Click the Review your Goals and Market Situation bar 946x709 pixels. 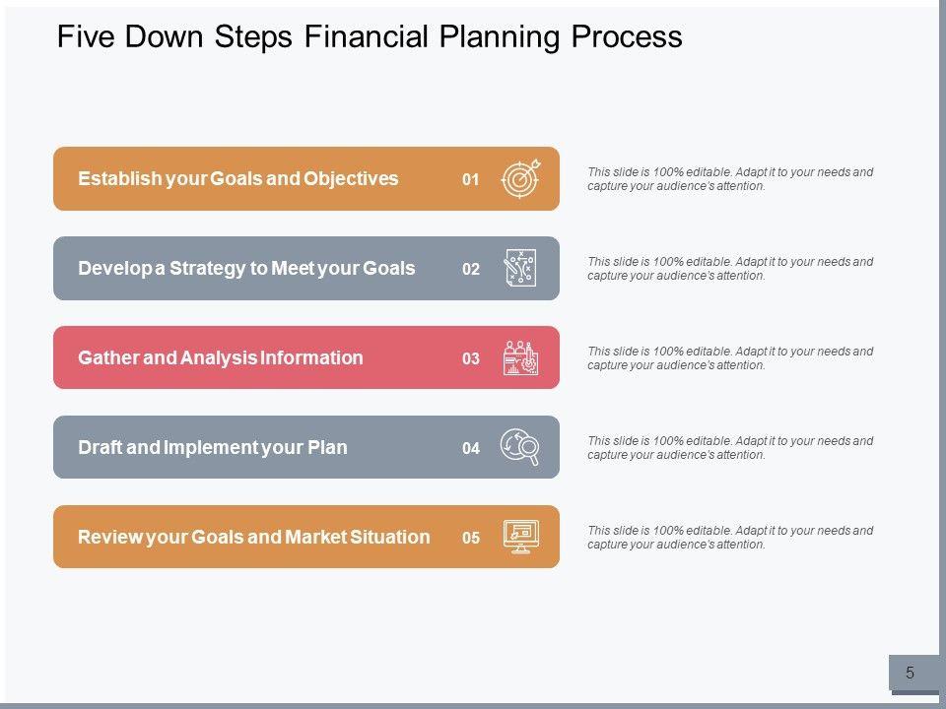click(x=254, y=537)
